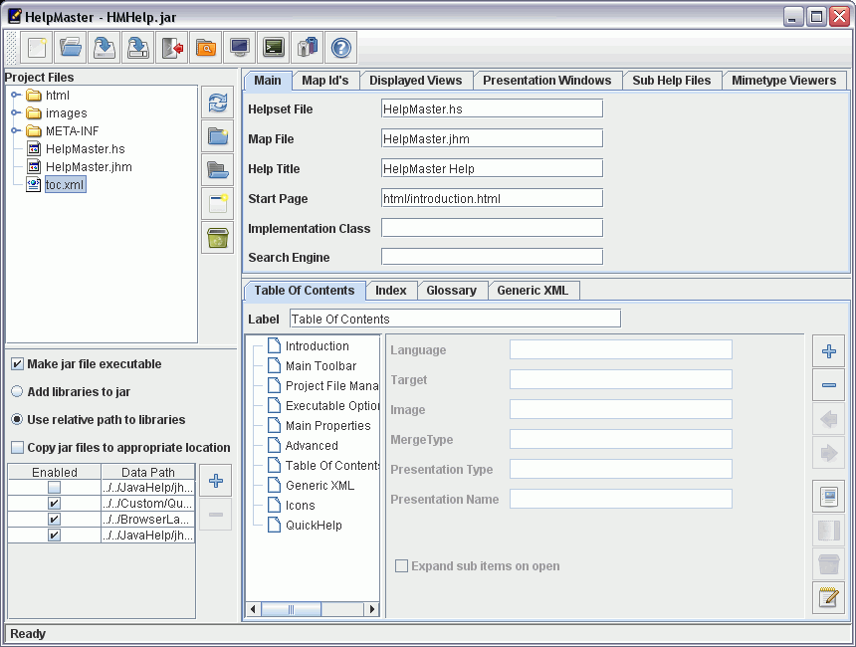Open the Glossary tab
The image size is (856, 647).
(x=451, y=291)
